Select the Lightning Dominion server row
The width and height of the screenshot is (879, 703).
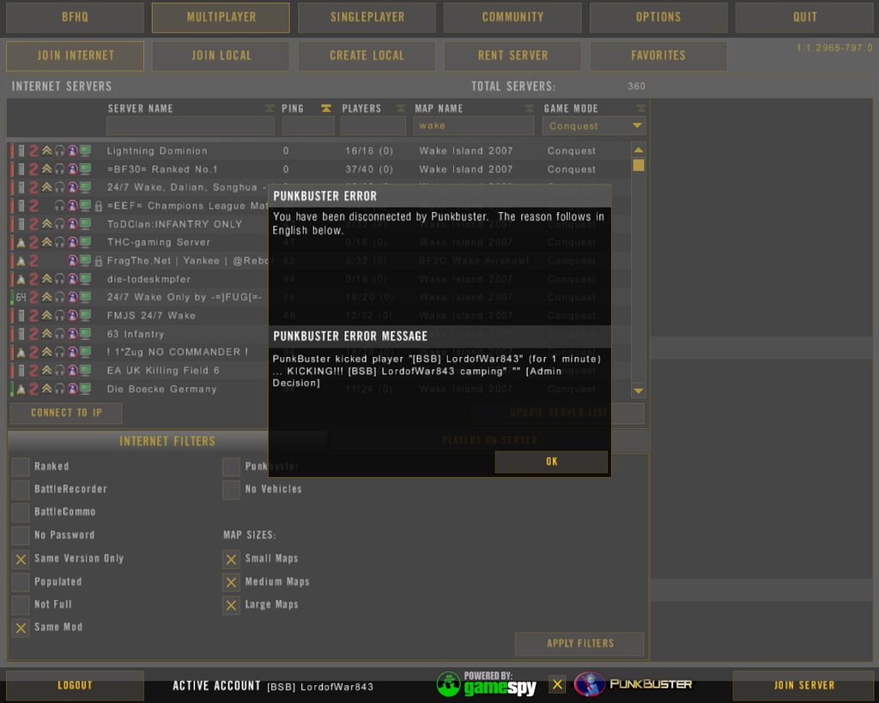pyautogui.click(x=319, y=151)
